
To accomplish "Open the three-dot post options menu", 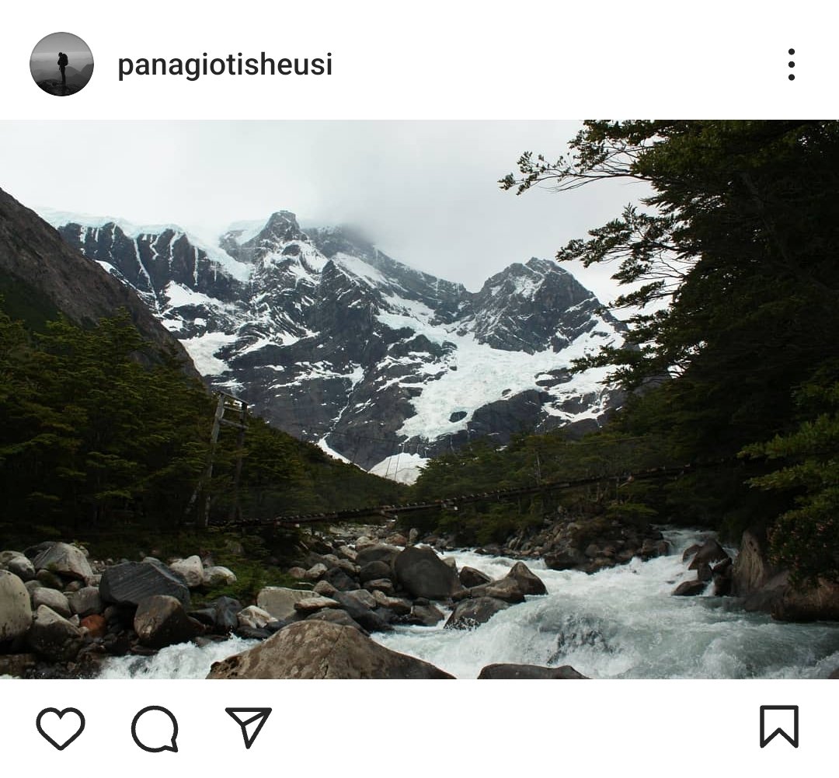I will (x=791, y=65).
